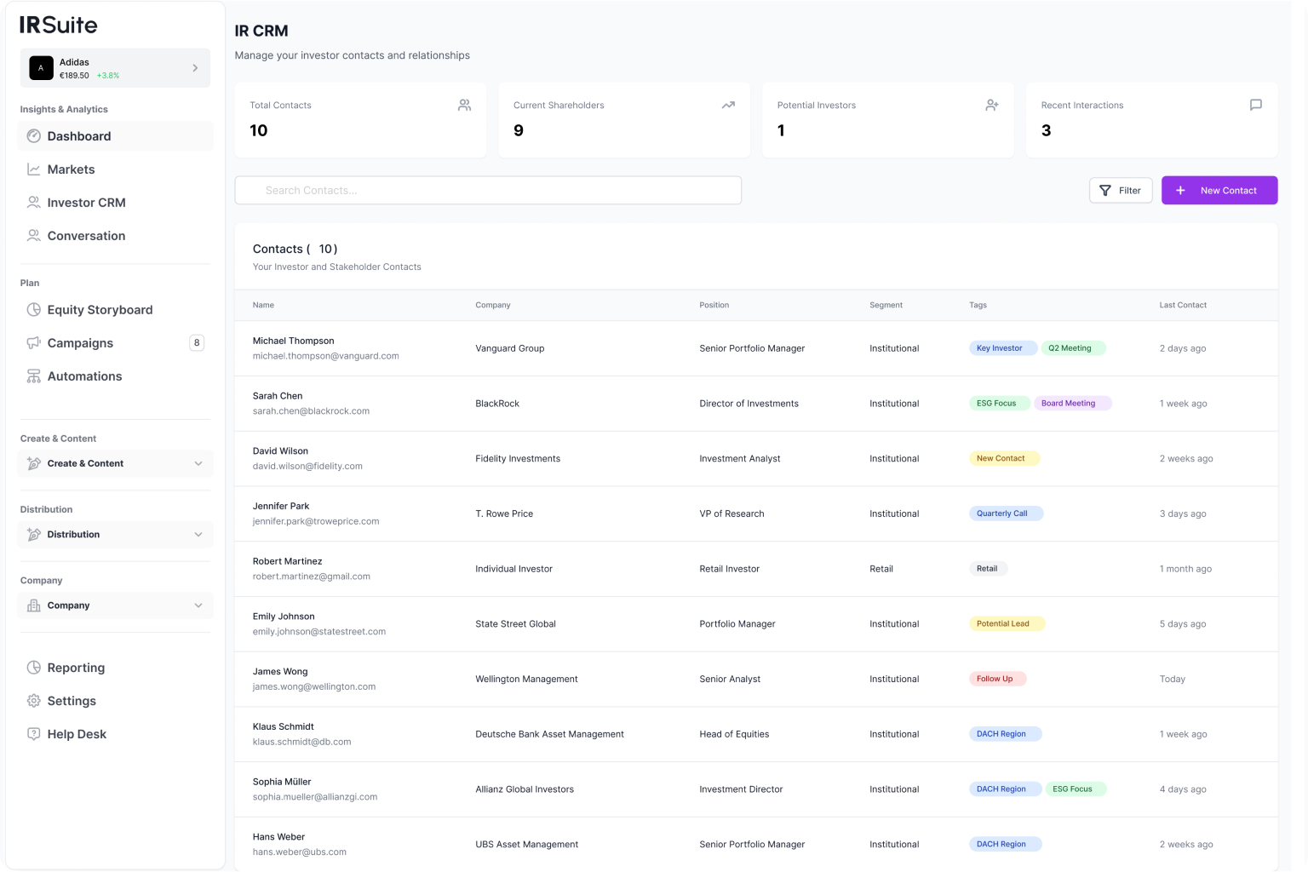Open the Filter panel
This screenshot has height=872, width=1308.
click(1121, 190)
